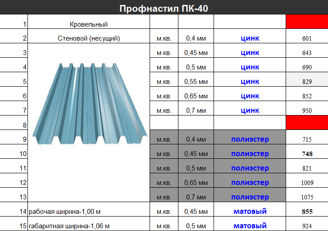Click 'цинк' in row 7
This screenshot has height=231, width=328.
250,111
